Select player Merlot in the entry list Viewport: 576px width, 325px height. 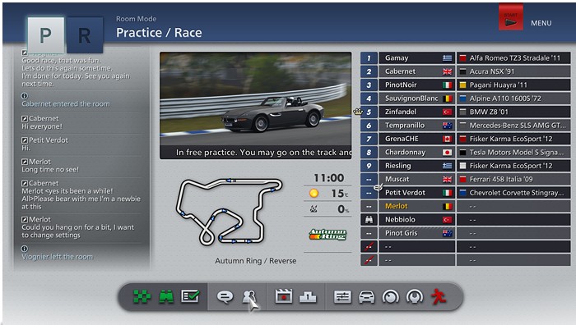point(396,206)
